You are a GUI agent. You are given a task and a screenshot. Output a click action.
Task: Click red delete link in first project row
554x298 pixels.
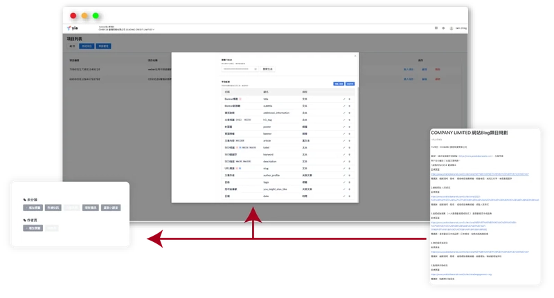coord(437,69)
